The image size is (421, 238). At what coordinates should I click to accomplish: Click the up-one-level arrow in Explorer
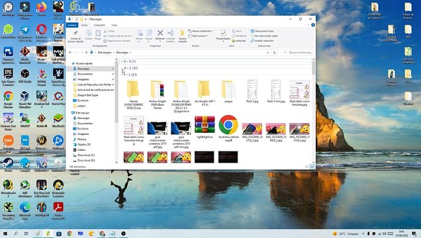click(86, 52)
